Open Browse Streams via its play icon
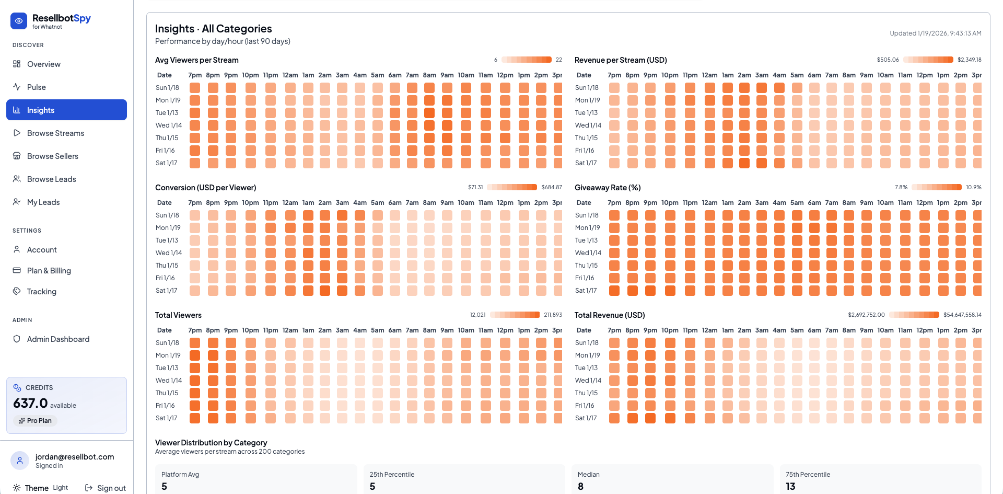 17,133
